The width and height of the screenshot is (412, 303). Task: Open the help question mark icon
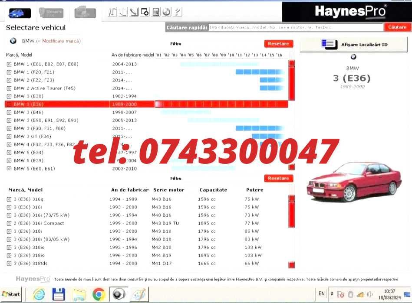(178, 12)
